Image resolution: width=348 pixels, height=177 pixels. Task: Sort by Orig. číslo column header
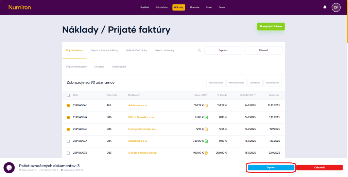[112, 95]
